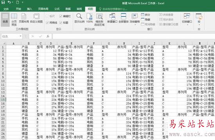Click 取消隐藏 unhide window button
Screen dimensions: 215x140
tap(148, 24)
